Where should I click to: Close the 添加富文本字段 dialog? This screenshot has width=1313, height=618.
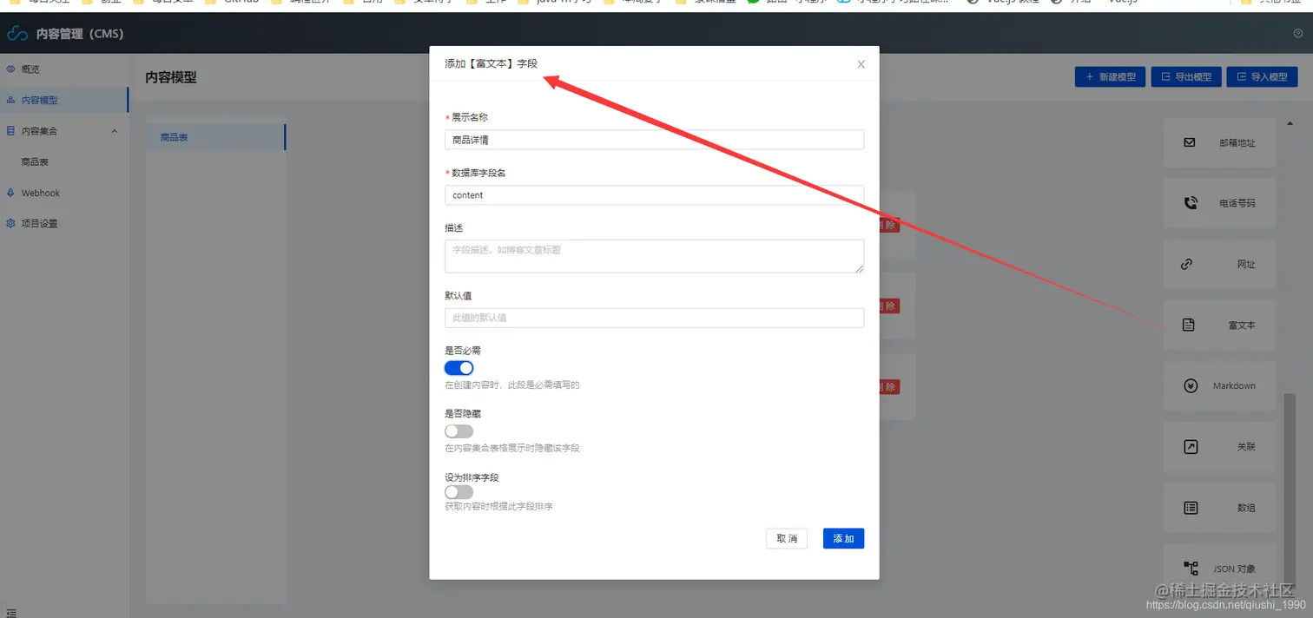(861, 64)
